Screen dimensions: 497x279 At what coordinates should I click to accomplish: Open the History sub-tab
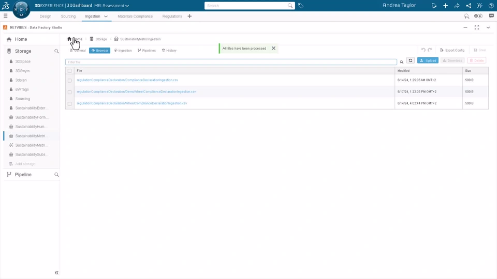tap(169, 50)
